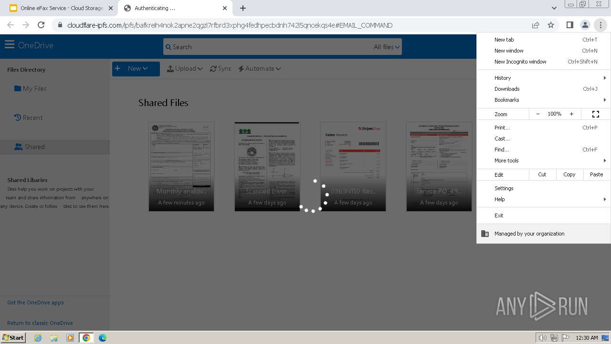The width and height of the screenshot is (611, 344).
Task: Switch to Online eFax Service tab
Action: pyautogui.click(x=61, y=8)
